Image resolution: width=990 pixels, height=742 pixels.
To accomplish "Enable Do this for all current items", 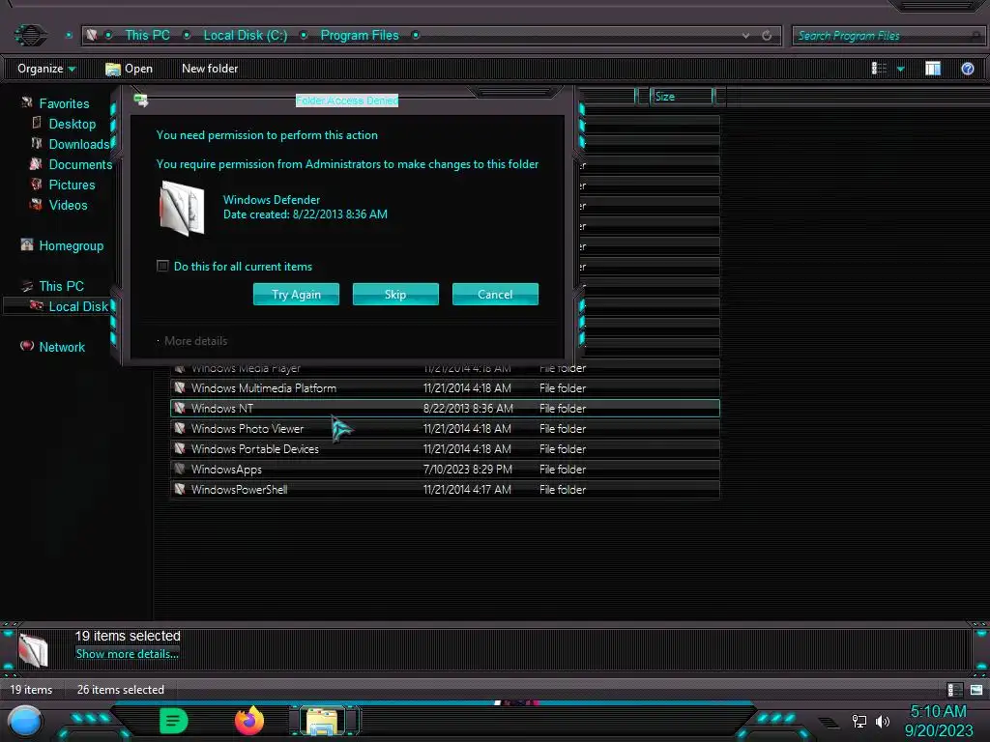I will click(x=162, y=267).
